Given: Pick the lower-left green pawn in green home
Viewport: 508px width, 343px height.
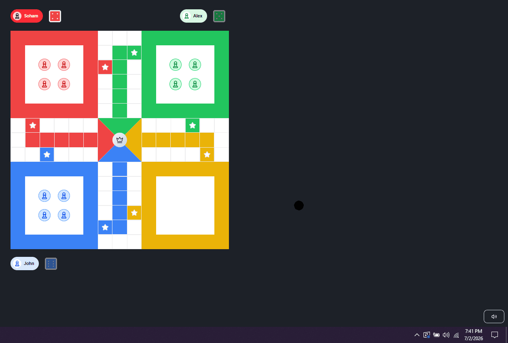Looking at the screenshot, I should 176,84.
